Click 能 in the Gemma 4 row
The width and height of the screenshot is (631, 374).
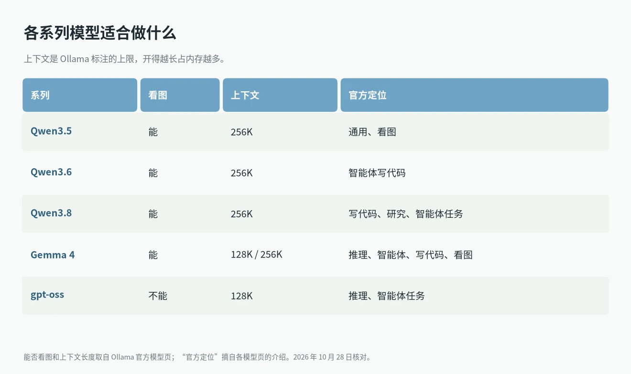[x=153, y=255]
